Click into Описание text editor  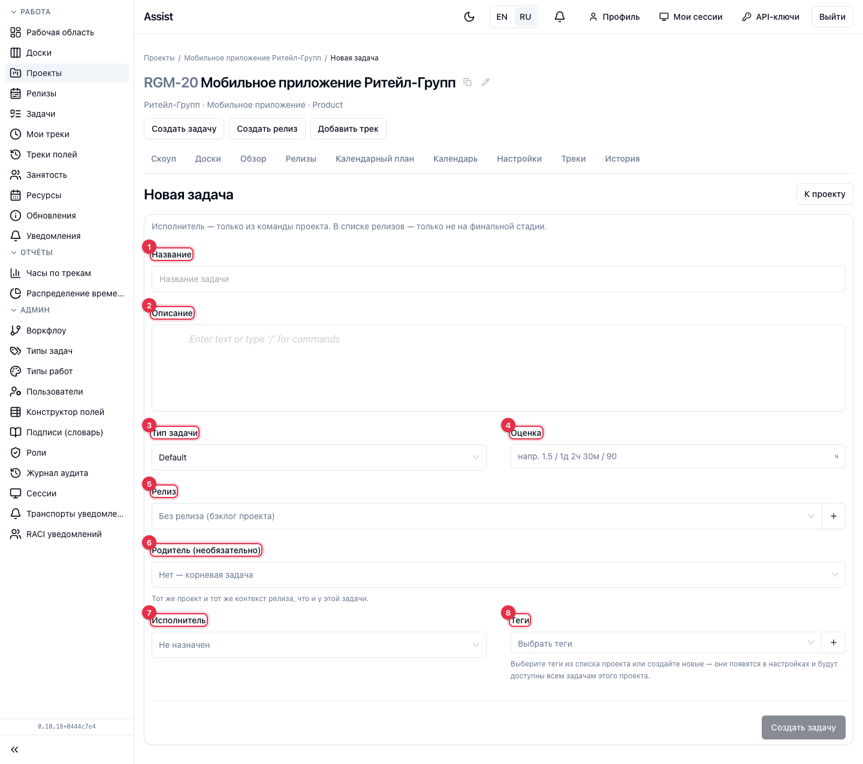(499, 368)
